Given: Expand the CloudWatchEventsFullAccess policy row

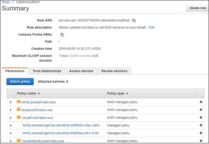Looking at the screenshot, I should coord(11,141).
